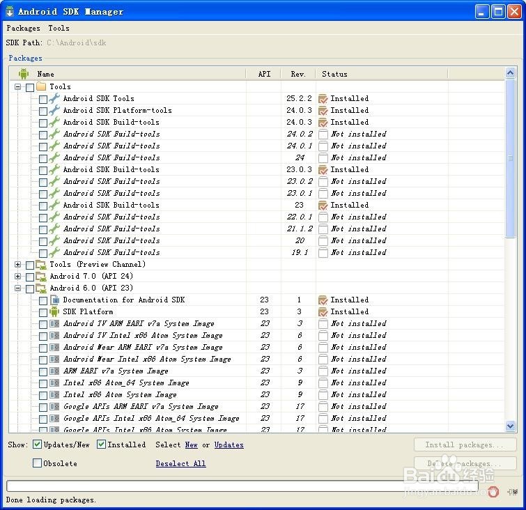Click the Google APIs ARM EABI v7a image icon

(x=54, y=407)
